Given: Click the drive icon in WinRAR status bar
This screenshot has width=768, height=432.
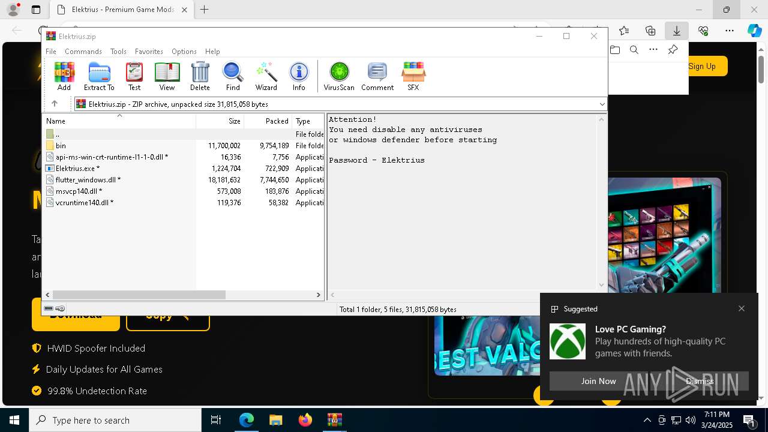Looking at the screenshot, I should coord(49,308).
